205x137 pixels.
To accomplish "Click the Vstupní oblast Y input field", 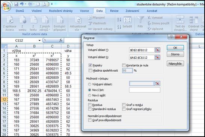I will click(142, 50).
